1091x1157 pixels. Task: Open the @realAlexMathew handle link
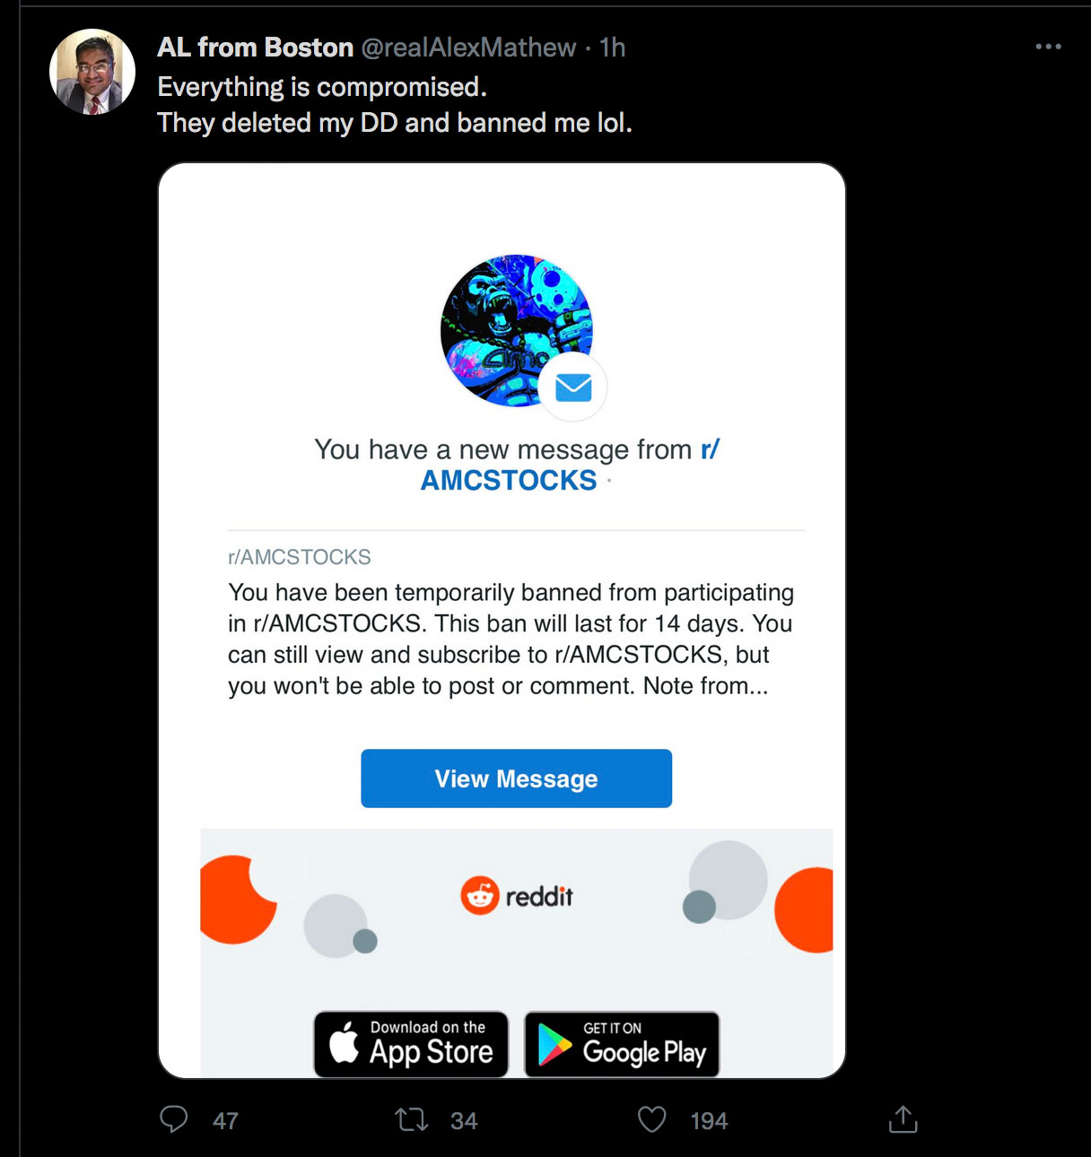[468, 48]
